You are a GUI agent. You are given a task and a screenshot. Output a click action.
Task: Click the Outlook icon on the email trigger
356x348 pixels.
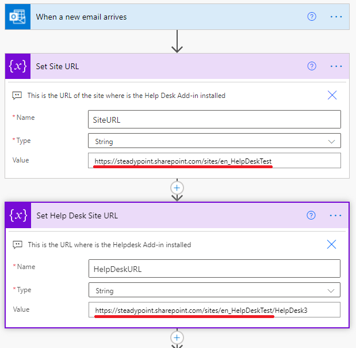pos(18,17)
